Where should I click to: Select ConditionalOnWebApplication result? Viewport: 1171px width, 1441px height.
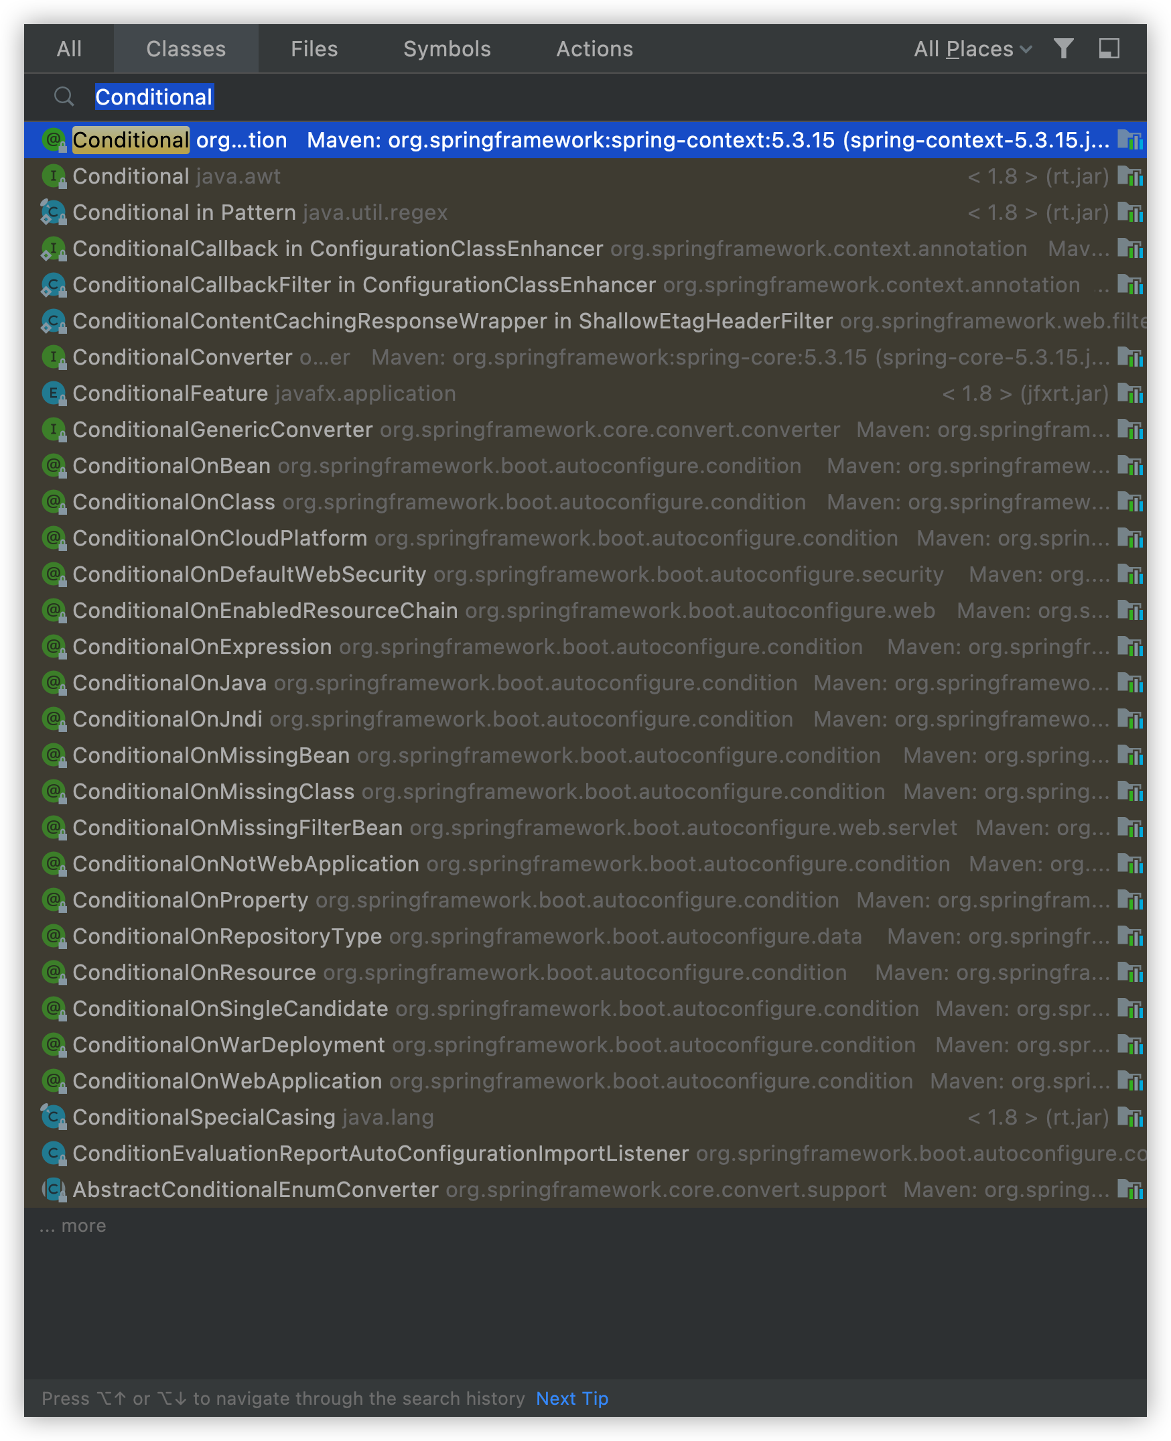585,1080
